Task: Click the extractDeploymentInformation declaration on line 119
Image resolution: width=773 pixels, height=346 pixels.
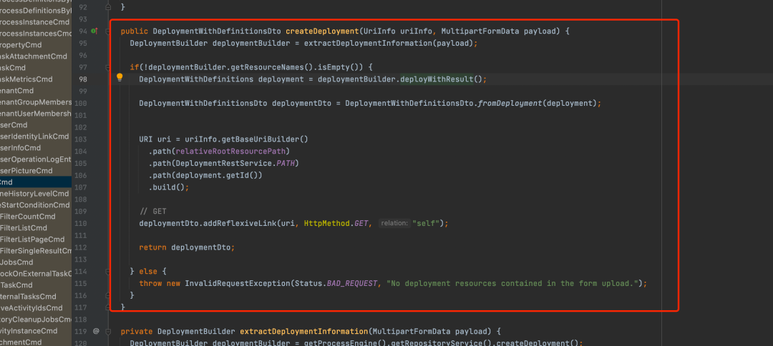Action: pos(303,331)
